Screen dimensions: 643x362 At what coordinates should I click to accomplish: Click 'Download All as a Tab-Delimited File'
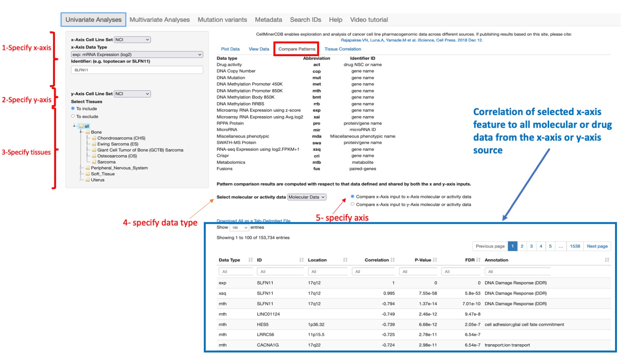click(253, 220)
